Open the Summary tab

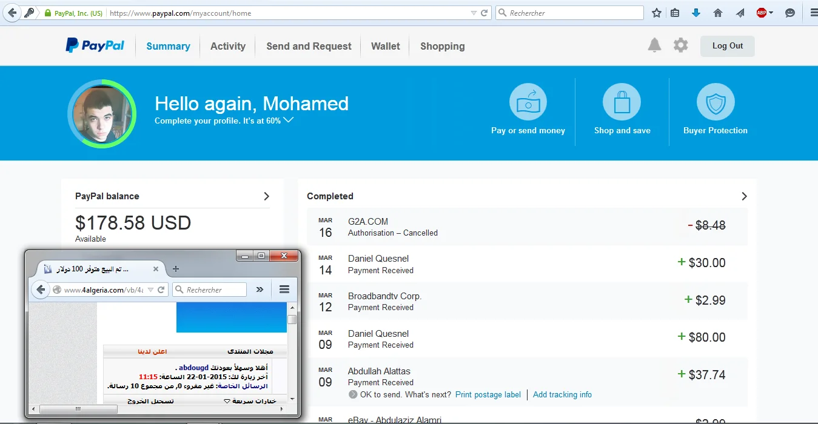click(x=168, y=46)
